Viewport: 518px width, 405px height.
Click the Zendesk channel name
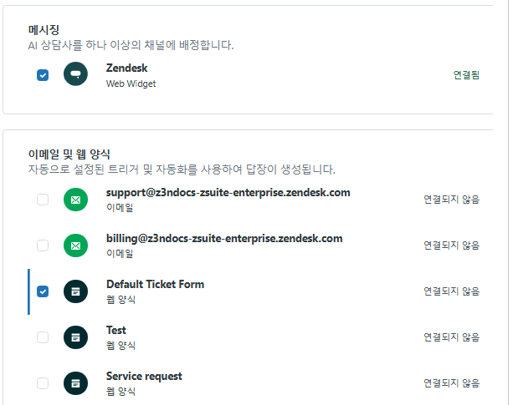click(126, 68)
